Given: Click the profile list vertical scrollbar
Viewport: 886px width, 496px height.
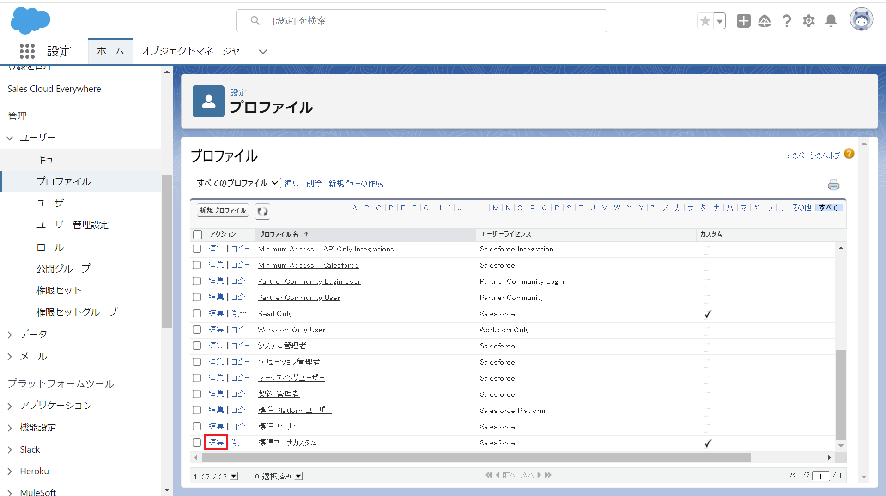Looking at the screenshot, I should [841, 395].
